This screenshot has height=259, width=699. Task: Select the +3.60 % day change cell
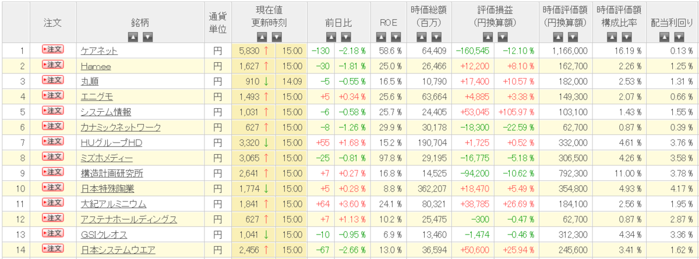(x=351, y=204)
